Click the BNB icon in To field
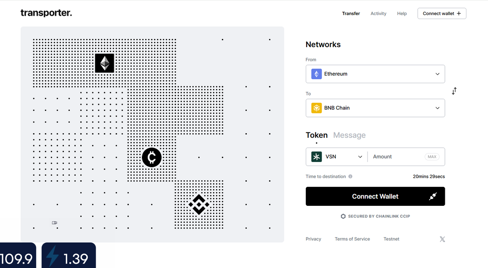 tap(316, 108)
